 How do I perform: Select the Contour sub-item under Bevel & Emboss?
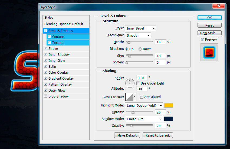(58, 37)
